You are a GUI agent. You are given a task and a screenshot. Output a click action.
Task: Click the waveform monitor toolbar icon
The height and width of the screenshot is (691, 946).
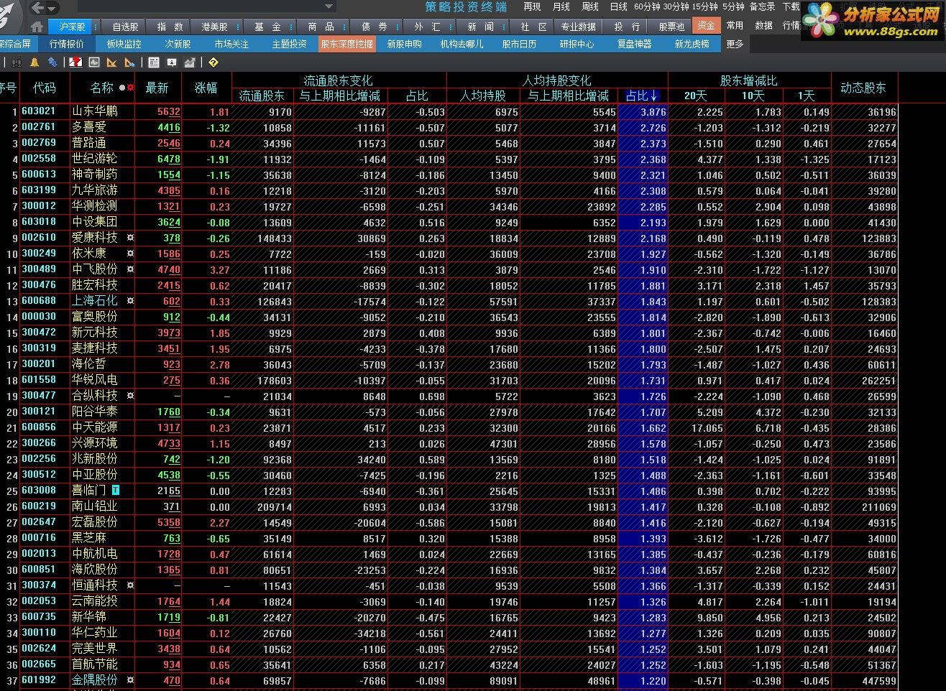pyautogui.click(x=94, y=62)
